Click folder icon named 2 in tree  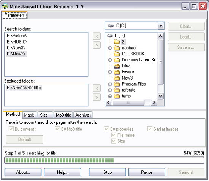tap(117, 42)
